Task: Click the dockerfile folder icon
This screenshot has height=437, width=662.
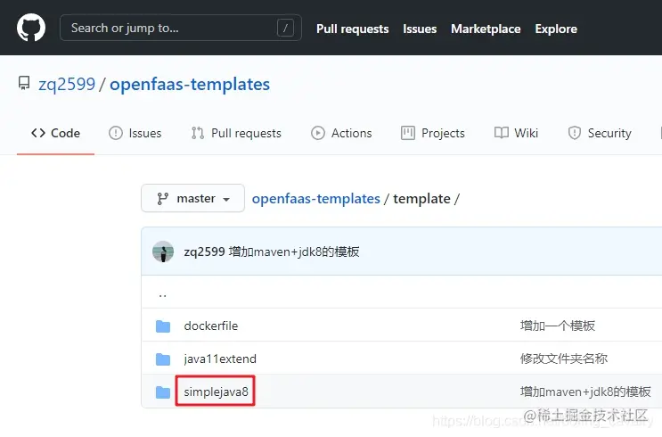Action: 163,326
